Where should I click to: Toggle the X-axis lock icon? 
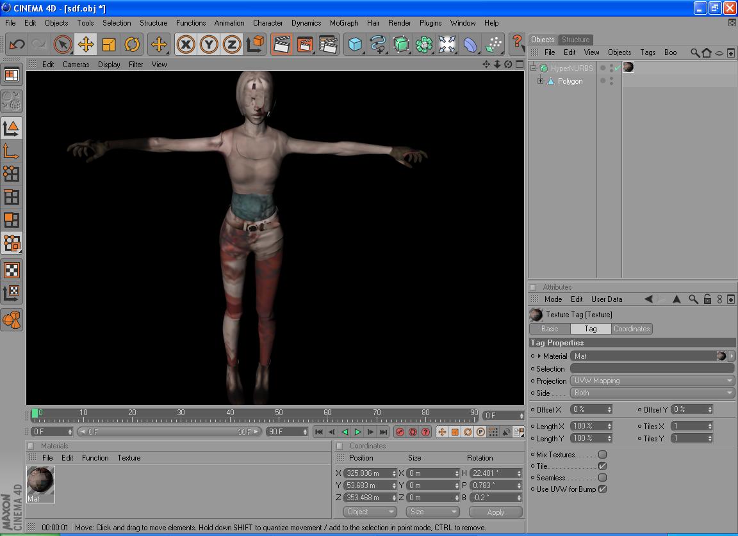(x=186, y=44)
